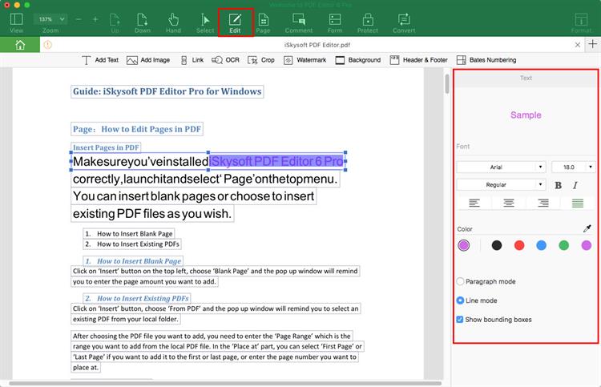Screen dimensions: 601x387
Task: Click the 'How to Insert Blank Page' list item 1
Action: point(129,234)
